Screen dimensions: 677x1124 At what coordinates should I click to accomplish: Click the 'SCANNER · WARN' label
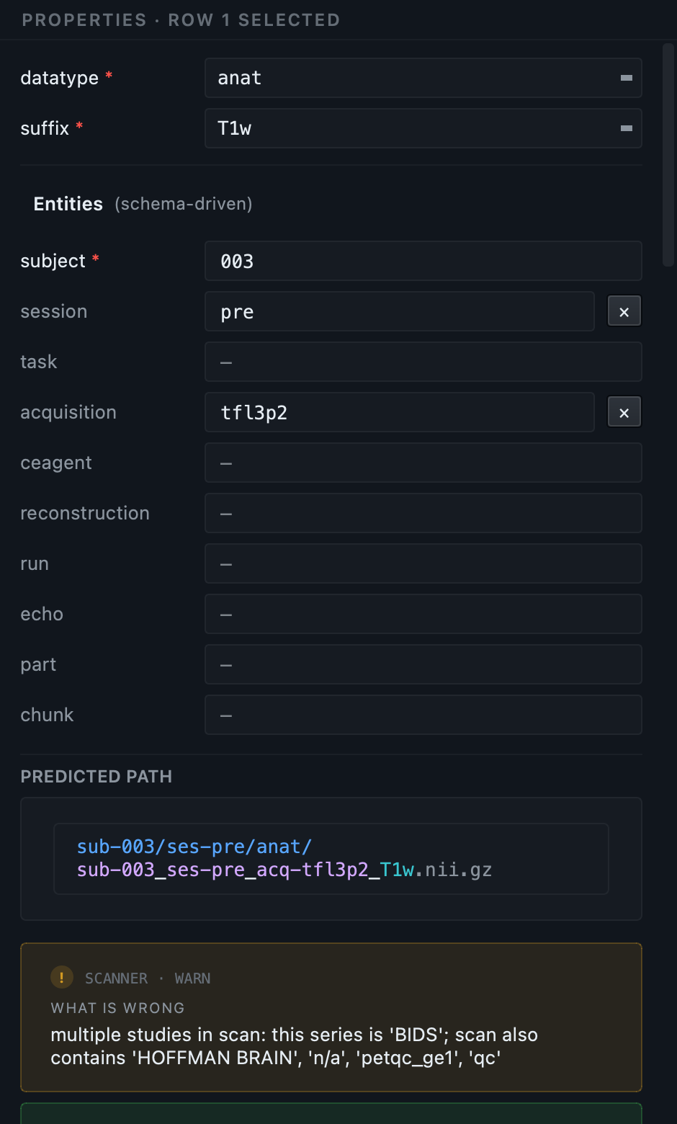148,978
